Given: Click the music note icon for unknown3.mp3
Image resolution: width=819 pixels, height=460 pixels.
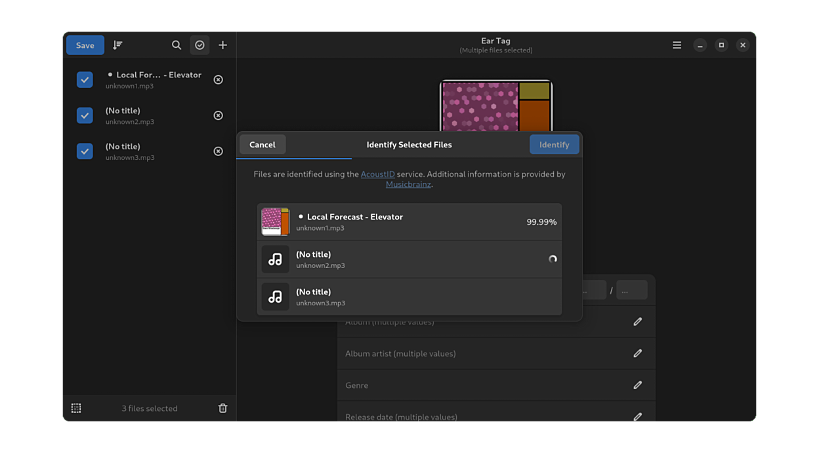Looking at the screenshot, I should [x=275, y=297].
